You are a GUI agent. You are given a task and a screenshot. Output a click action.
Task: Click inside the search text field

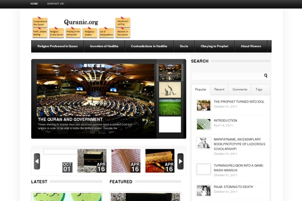(x=228, y=76)
